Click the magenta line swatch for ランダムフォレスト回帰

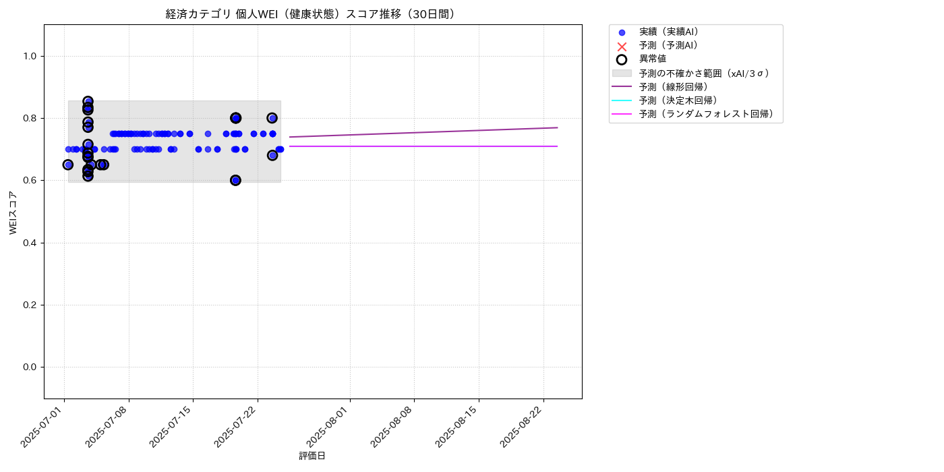pyautogui.click(x=622, y=114)
